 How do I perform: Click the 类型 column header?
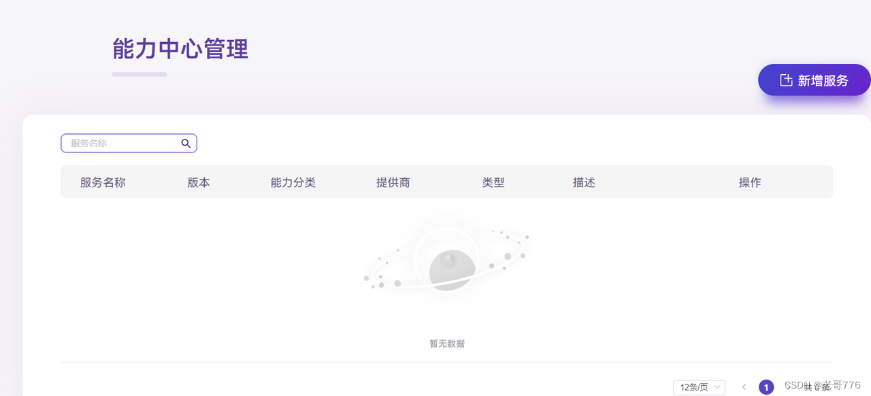coord(493,182)
